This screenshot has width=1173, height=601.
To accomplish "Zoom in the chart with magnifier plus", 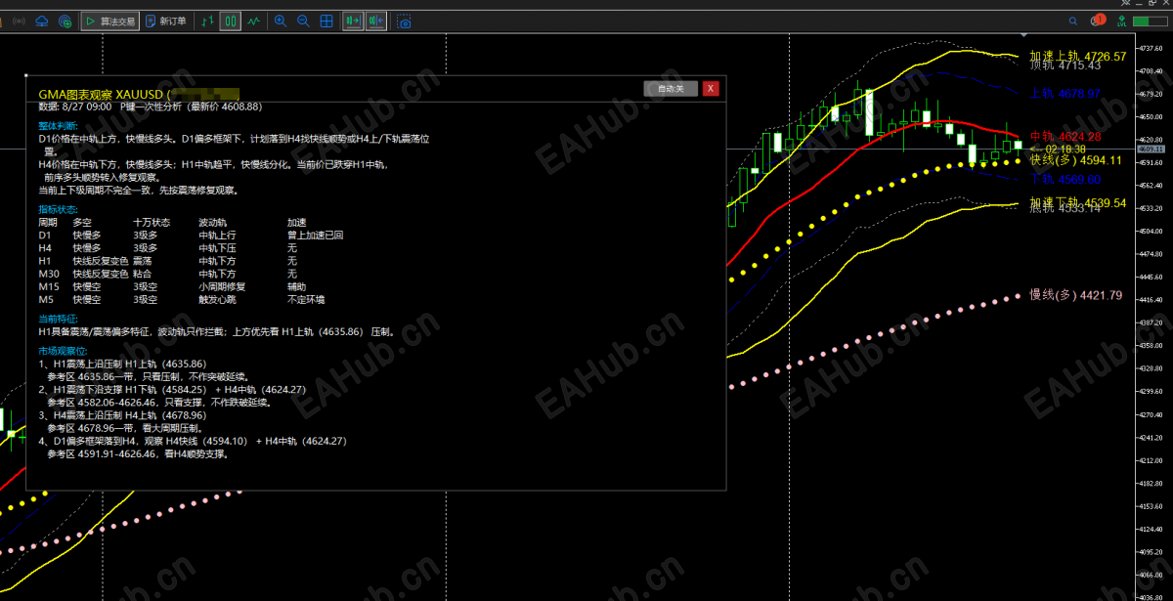I will pyautogui.click(x=281, y=21).
